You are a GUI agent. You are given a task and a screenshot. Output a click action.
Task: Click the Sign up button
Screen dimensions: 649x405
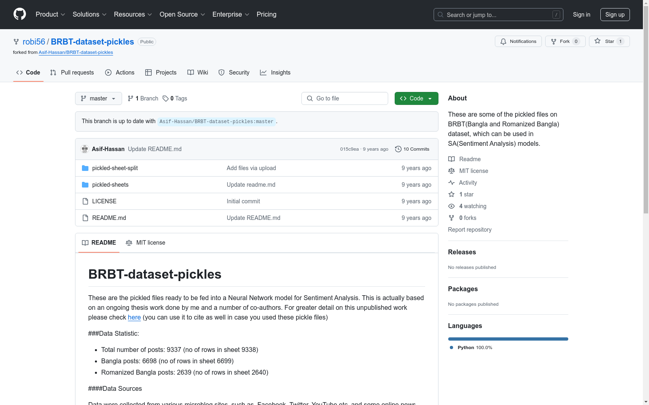point(615,15)
